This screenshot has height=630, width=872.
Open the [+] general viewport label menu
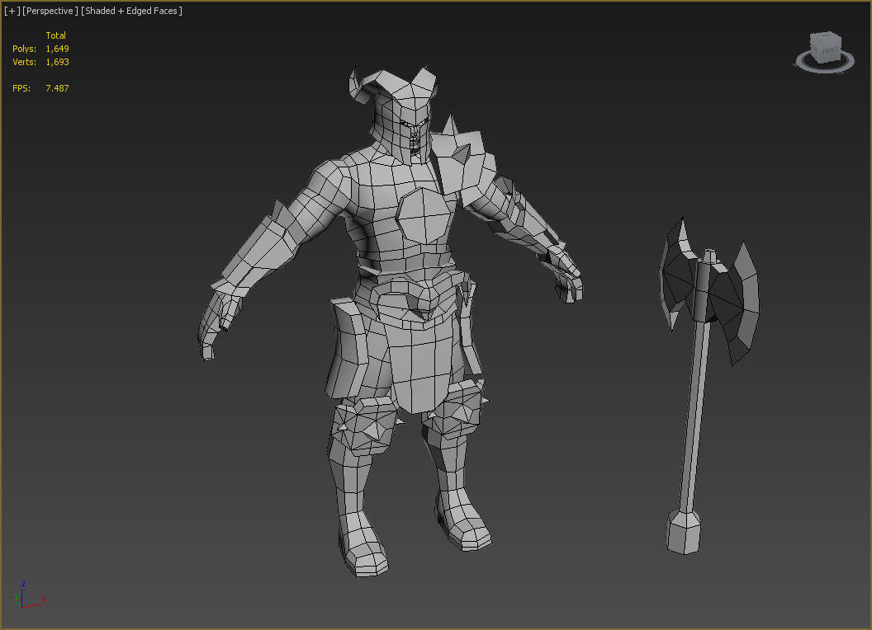12,11
